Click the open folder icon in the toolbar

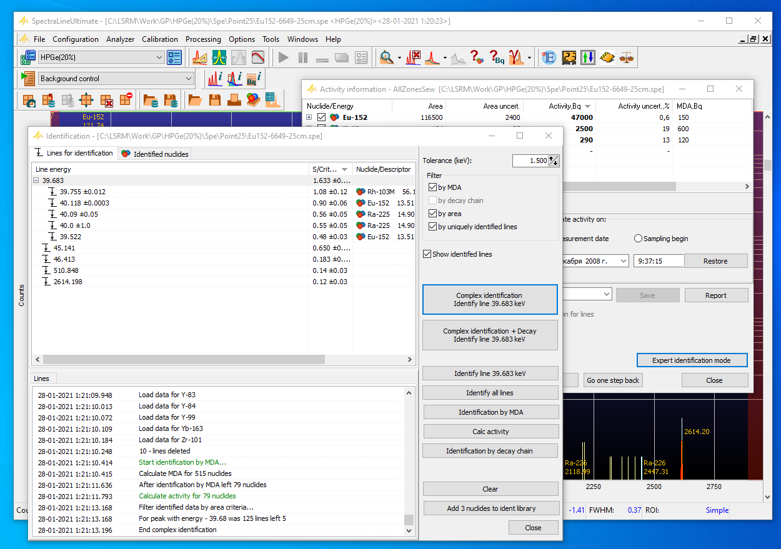click(195, 99)
